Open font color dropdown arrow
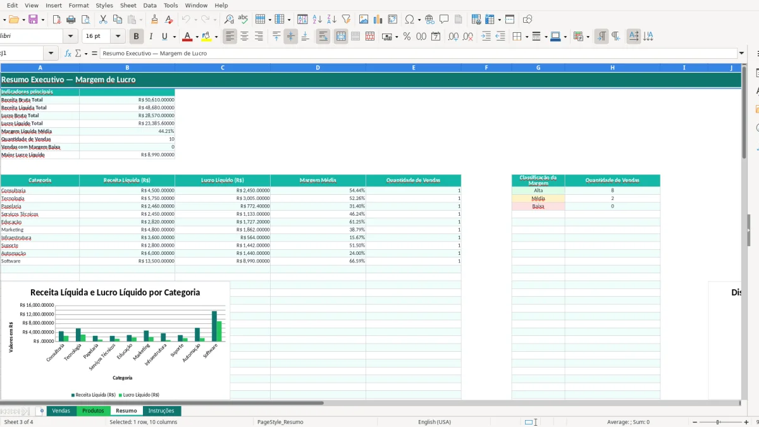 pyautogui.click(x=197, y=37)
